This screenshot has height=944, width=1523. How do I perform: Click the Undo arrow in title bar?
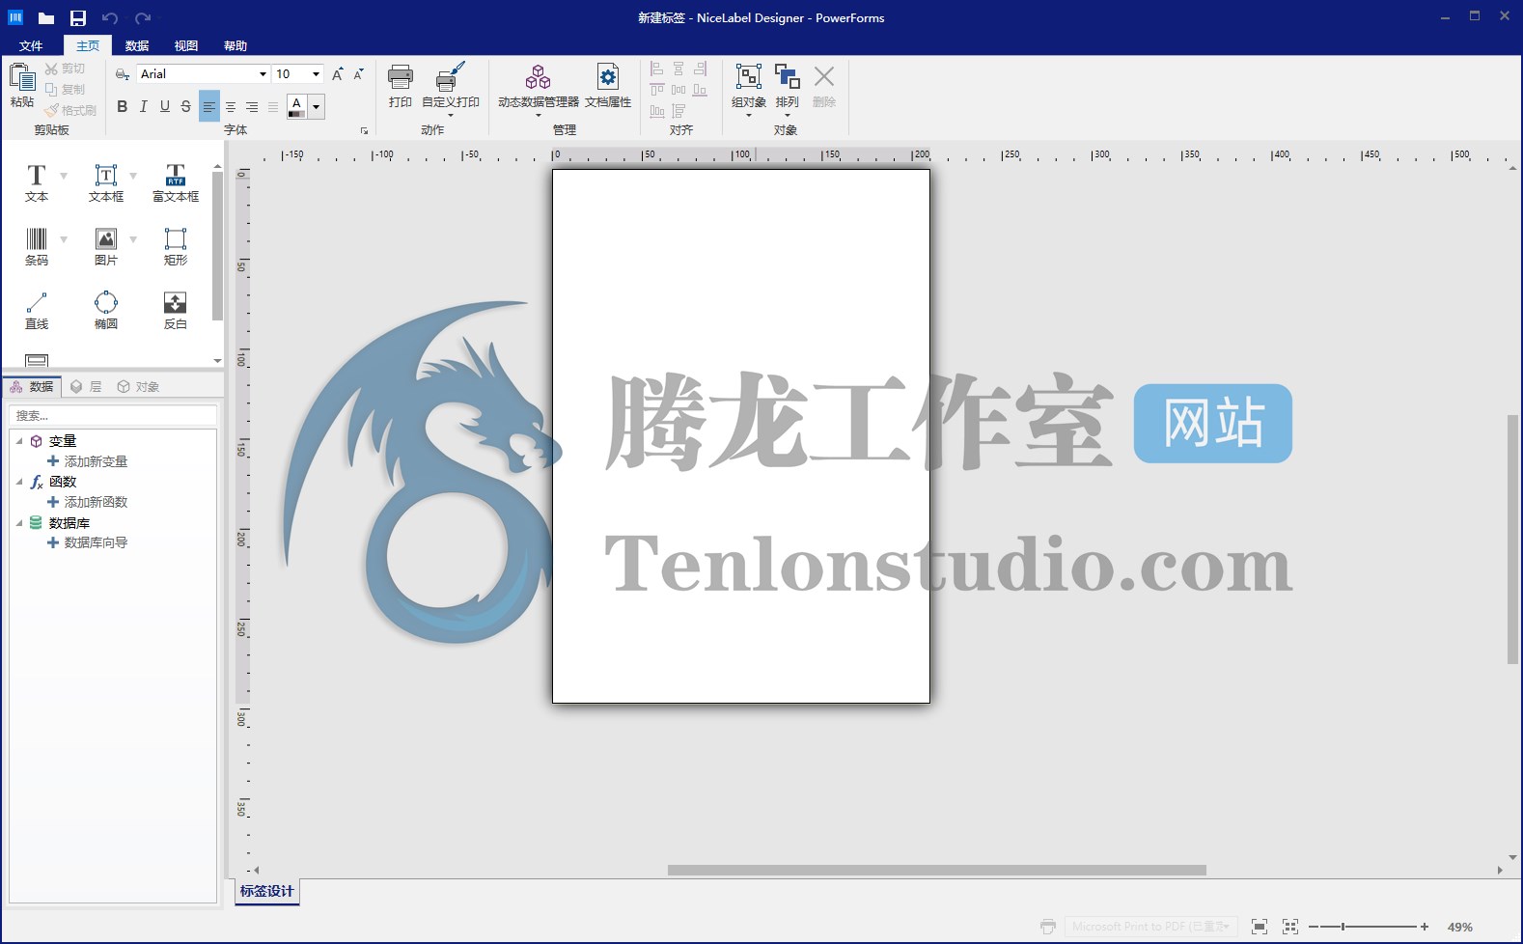[110, 17]
